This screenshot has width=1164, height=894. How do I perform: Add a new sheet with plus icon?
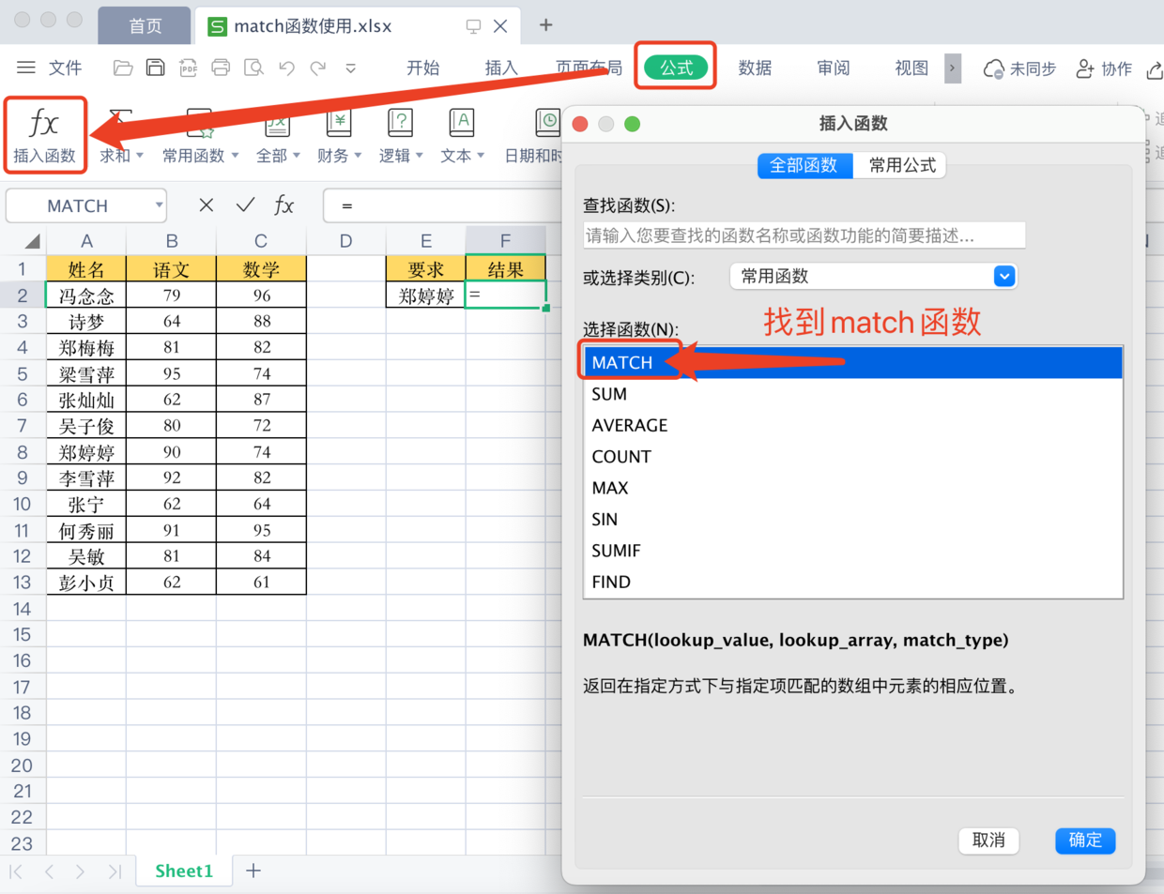pos(253,871)
